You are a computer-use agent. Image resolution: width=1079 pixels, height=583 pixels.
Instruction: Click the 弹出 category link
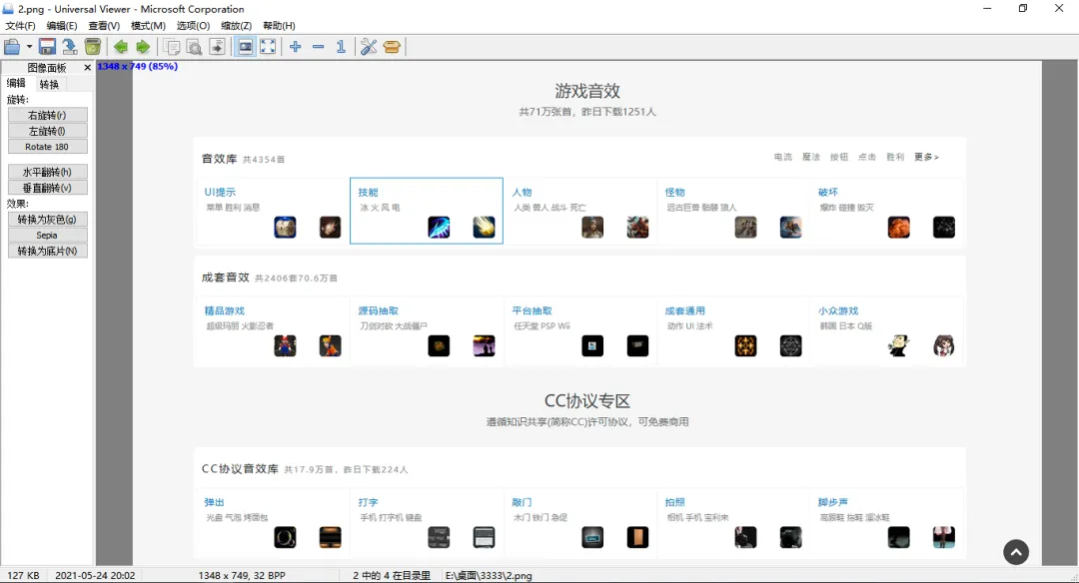tap(214, 502)
